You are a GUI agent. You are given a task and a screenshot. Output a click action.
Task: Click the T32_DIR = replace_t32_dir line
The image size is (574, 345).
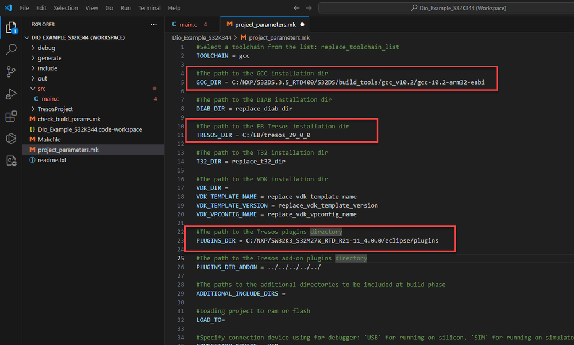(241, 161)
